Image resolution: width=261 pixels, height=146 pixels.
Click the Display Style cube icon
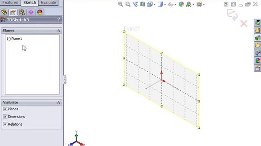pos(160,4)
